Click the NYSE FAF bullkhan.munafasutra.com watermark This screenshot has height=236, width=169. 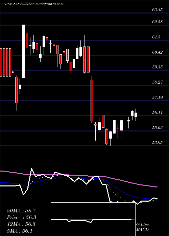tap(33, 4)
